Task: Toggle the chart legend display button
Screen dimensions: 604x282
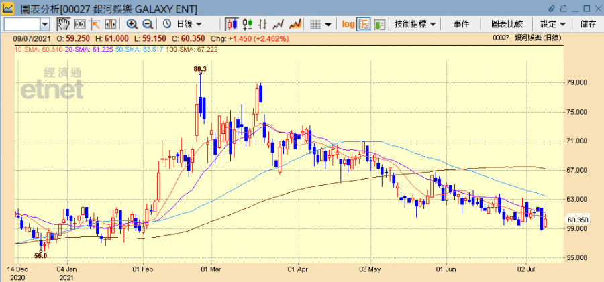Action: (364, 24)
